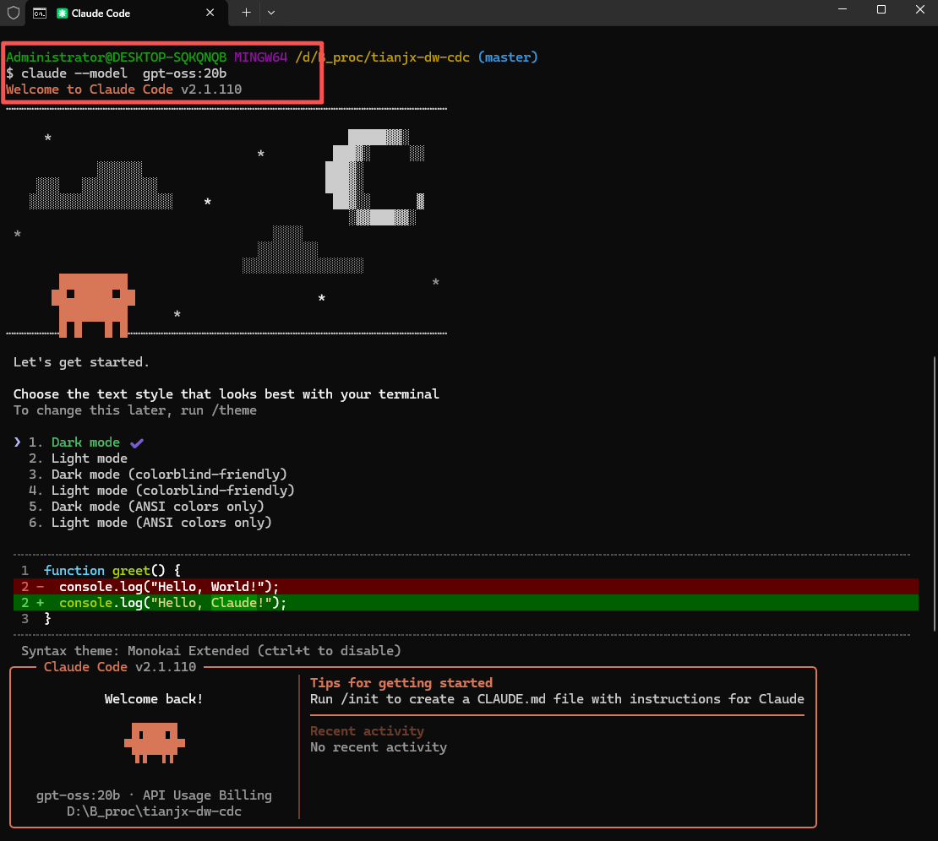Click 'Recent activity' heading
This screenshot has height=841, width=938.
(x=367, y=731)
